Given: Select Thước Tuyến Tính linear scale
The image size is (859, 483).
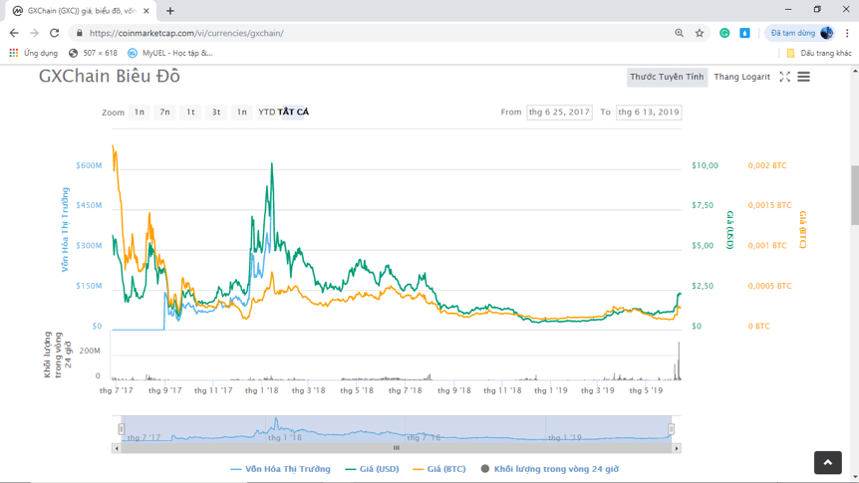Looking at the screenshot, I should point(667,77).
